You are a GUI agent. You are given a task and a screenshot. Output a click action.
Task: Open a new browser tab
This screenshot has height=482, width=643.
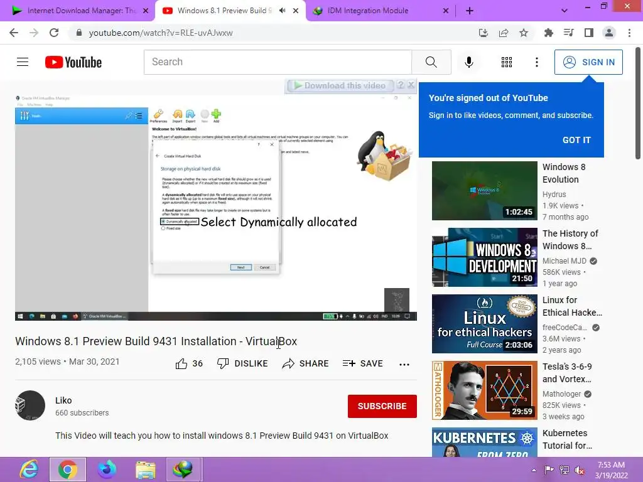pyautogui.click(x=470, y=11)
